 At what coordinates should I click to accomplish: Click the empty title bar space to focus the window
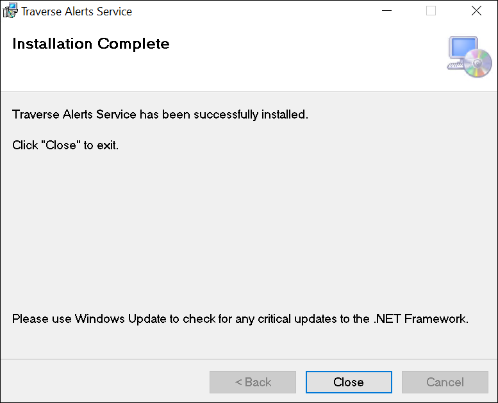point(256,11)
